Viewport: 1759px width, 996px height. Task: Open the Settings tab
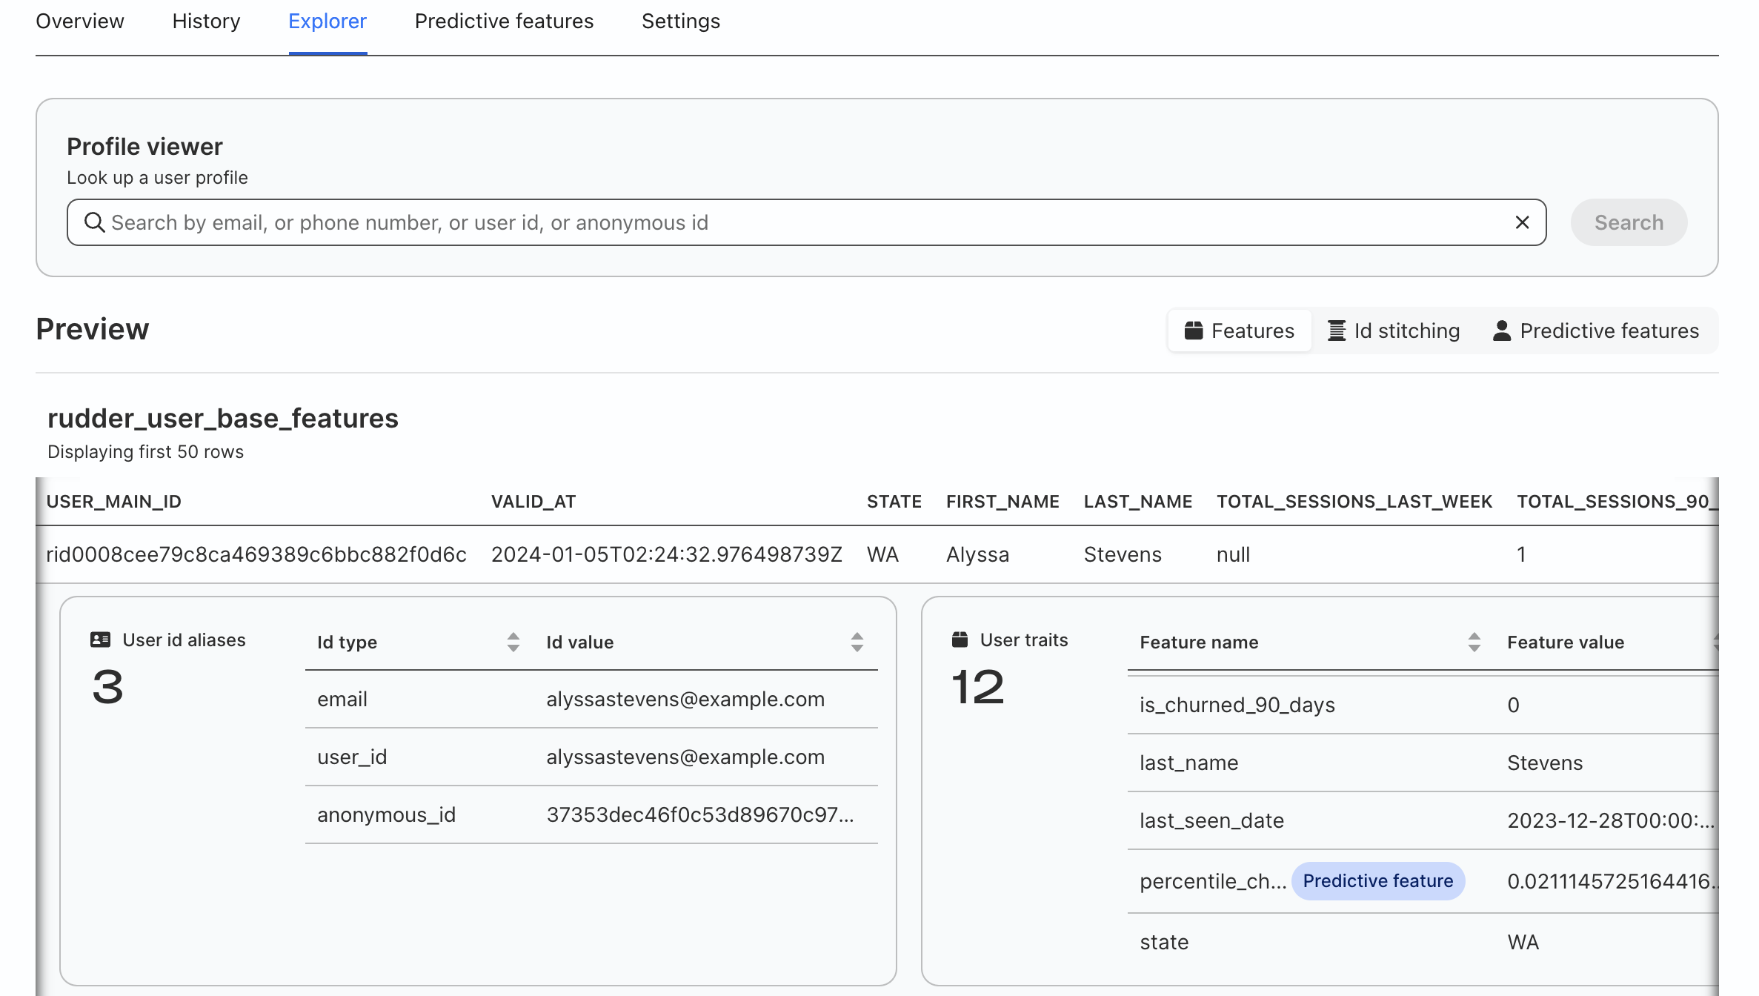point(680,21)
